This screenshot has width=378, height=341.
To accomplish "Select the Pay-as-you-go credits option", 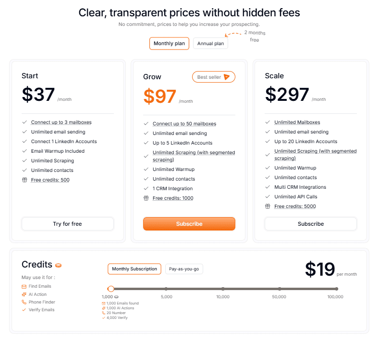I will click(184, 269).
